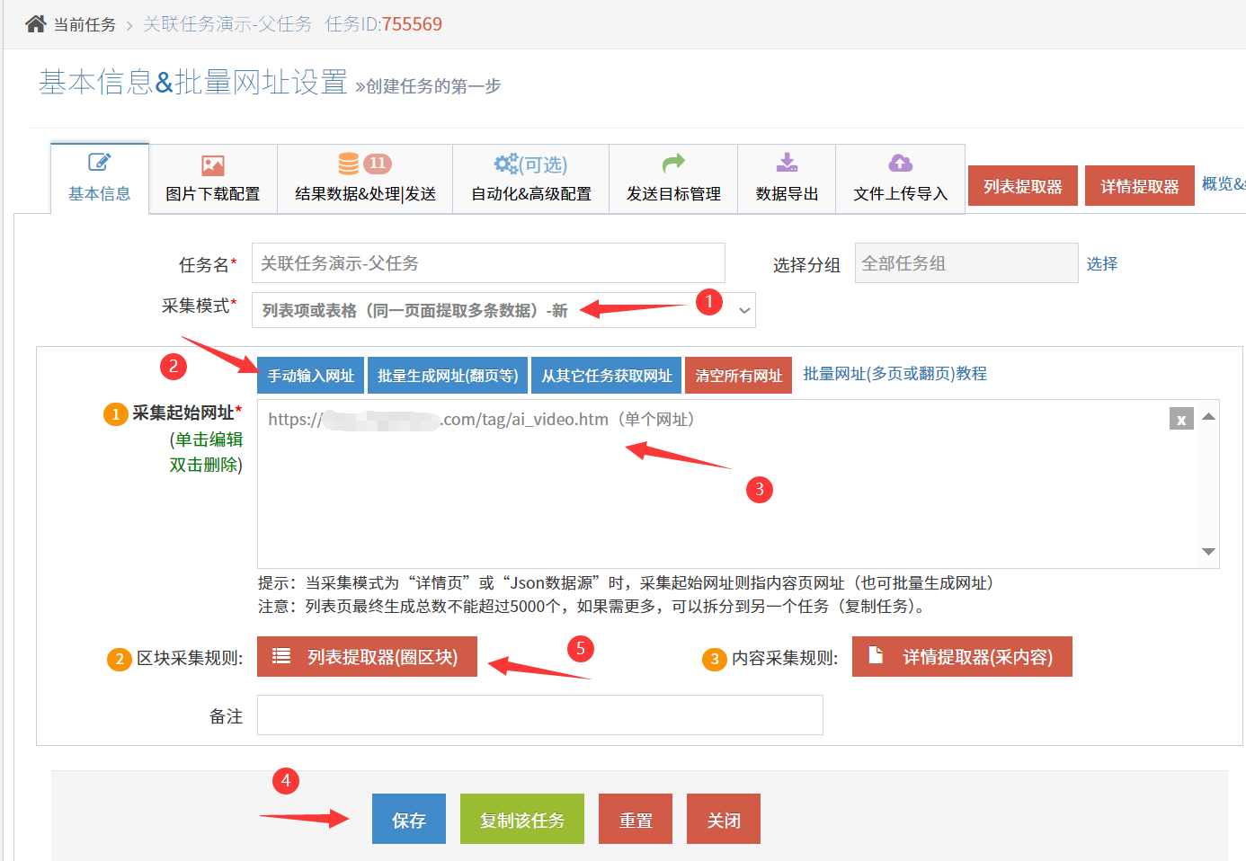Clear all URLs with 清空所有网址
This screenshot has height=861, width=1246.
click(738, 376)
